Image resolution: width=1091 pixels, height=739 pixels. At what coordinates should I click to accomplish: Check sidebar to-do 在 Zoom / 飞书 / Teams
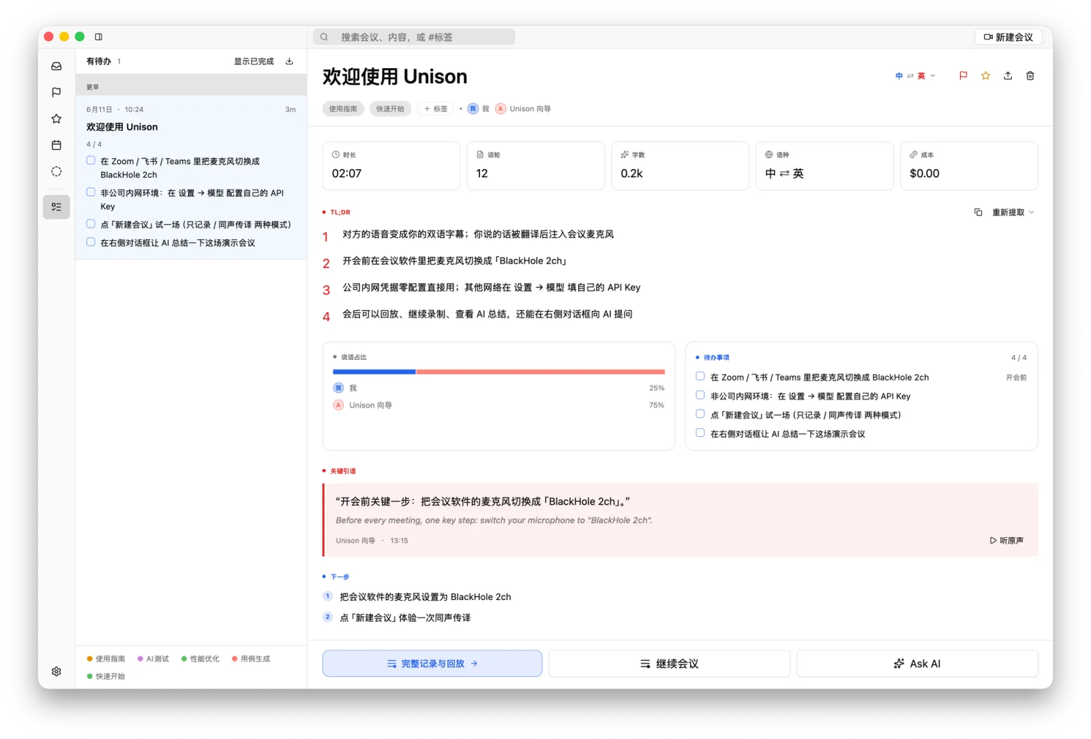91,161
